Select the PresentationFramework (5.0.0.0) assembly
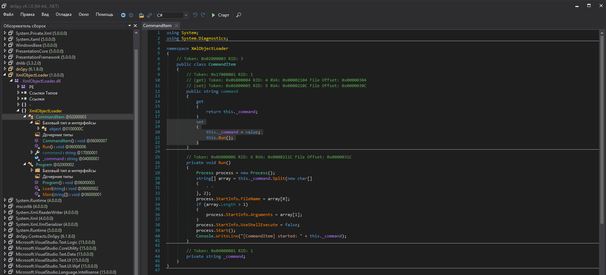This screenshot has width=606, height=275. tap(45, 57)
